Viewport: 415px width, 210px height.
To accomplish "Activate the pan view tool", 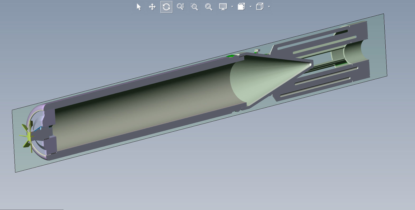I will point(152,7).
